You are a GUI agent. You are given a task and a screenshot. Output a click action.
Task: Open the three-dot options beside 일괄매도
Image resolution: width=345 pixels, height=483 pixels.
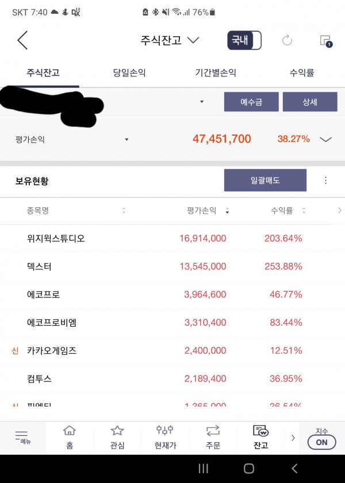(325, 180)
